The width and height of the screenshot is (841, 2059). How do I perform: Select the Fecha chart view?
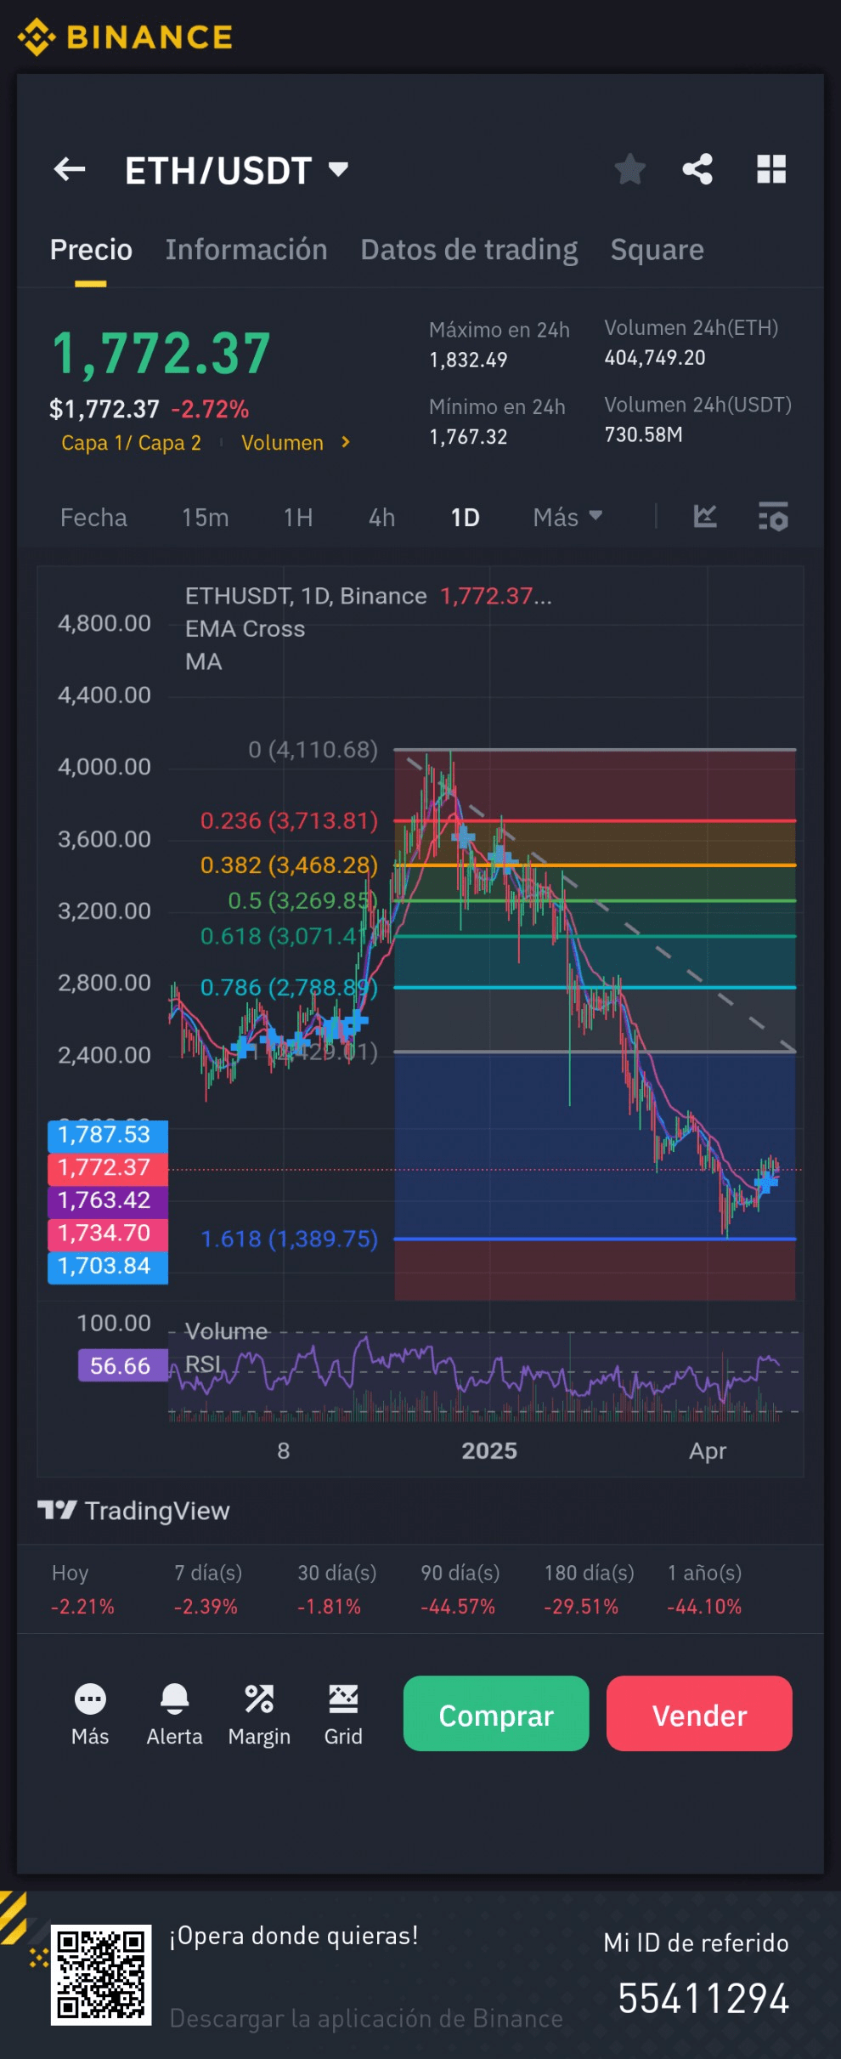[93, 518]
